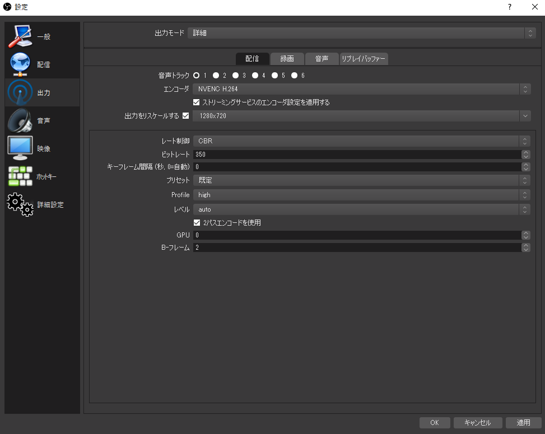Screen dimensions: 545x434
Task: Toggle 出力をリスケールする checkbox
Action: pyautogui.click(x=185, y=116)
